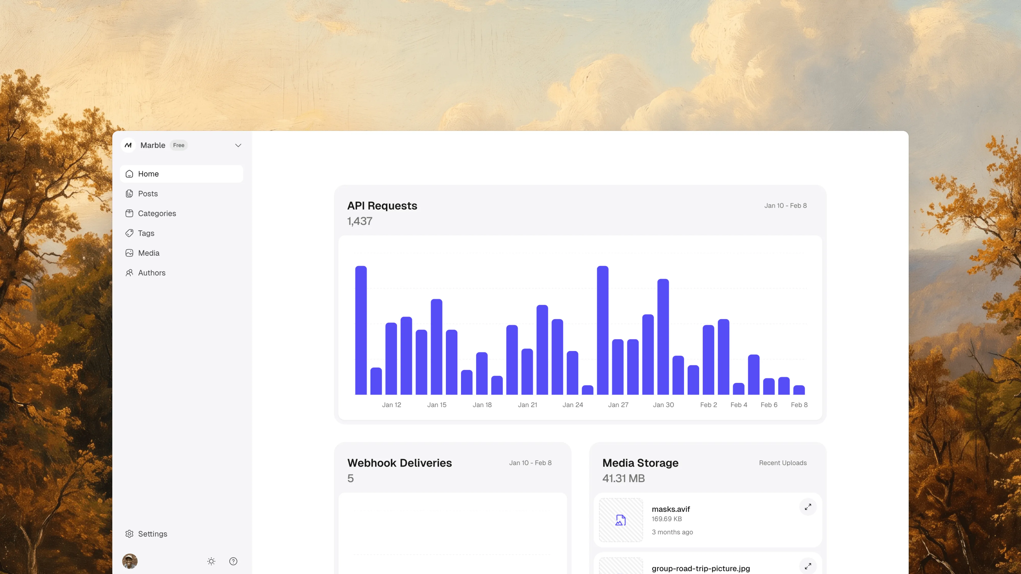This screenshot has height=574, width=1021.
Task: Click the 41.31 MB storage value
Action: 624,479
